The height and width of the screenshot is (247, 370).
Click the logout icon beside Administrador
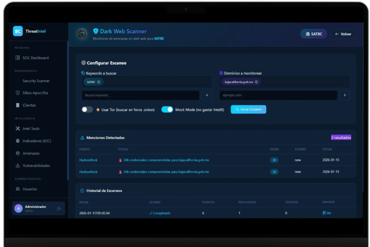point(59,209)
